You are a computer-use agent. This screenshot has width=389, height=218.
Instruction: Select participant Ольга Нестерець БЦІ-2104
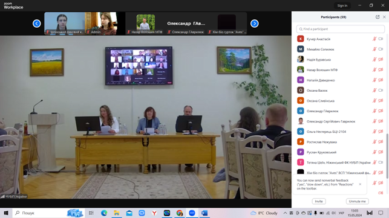tap(341, 132)
